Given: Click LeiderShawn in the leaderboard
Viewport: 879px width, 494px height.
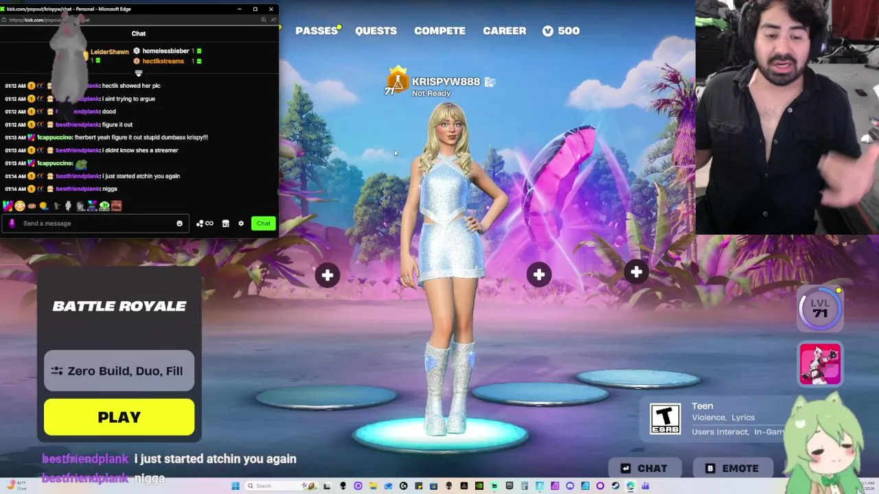Looking at the screenshot, I should pos(110,51).
